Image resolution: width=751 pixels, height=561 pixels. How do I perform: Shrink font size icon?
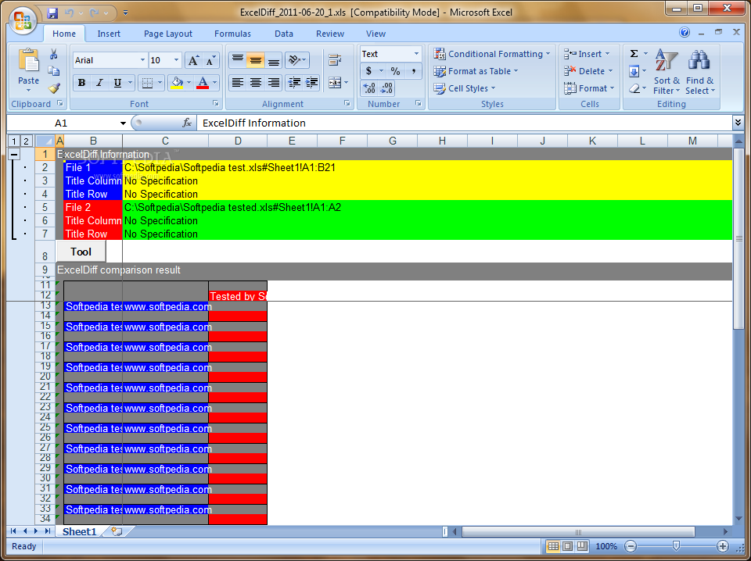tap(210, 60)
